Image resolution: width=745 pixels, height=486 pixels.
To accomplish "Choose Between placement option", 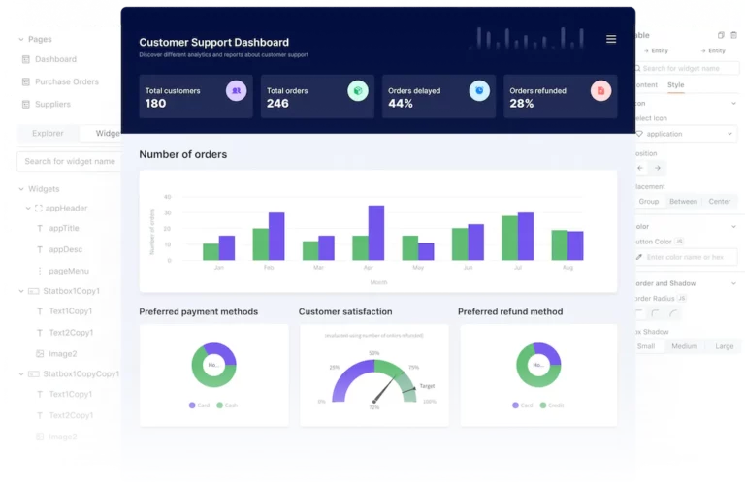I will coord(683,201).
